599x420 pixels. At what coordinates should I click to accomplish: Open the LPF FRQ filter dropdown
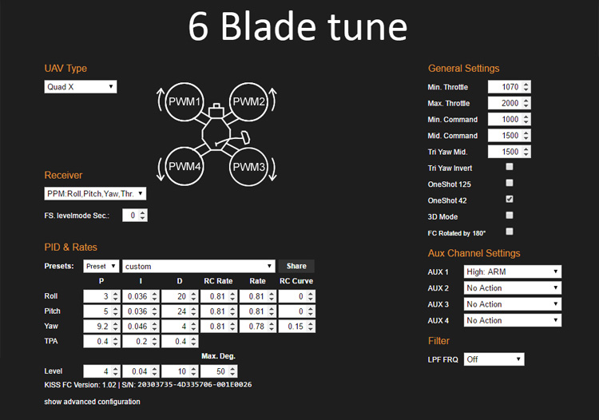[x=494, y=359]
